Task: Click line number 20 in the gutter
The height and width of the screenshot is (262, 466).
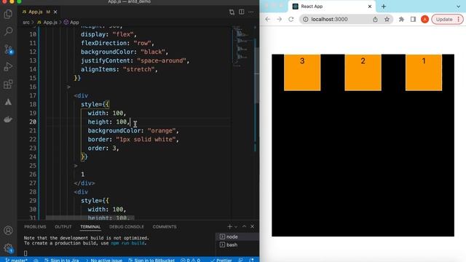Action: [x=33, y=122]
